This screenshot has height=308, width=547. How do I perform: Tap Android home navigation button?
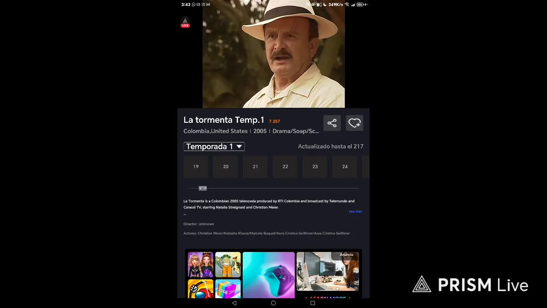(x=273, y=303)
